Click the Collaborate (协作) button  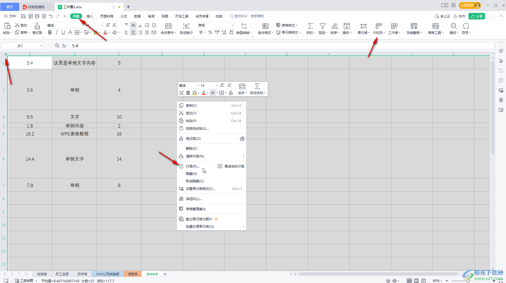[459, 16]
